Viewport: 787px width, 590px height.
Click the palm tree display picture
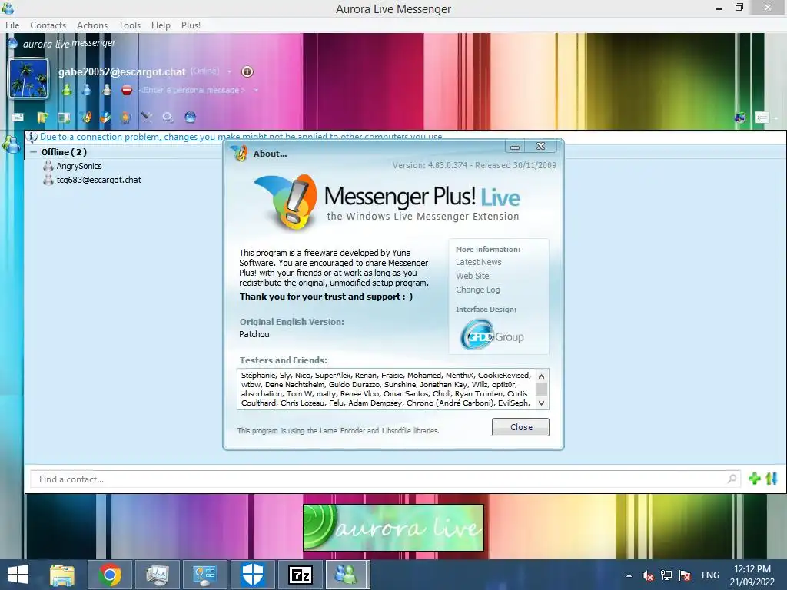coord(28,78)
